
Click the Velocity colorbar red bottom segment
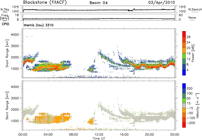tap(184, 125)
